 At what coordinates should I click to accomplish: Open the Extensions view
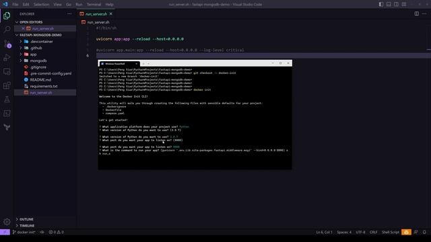7,85
